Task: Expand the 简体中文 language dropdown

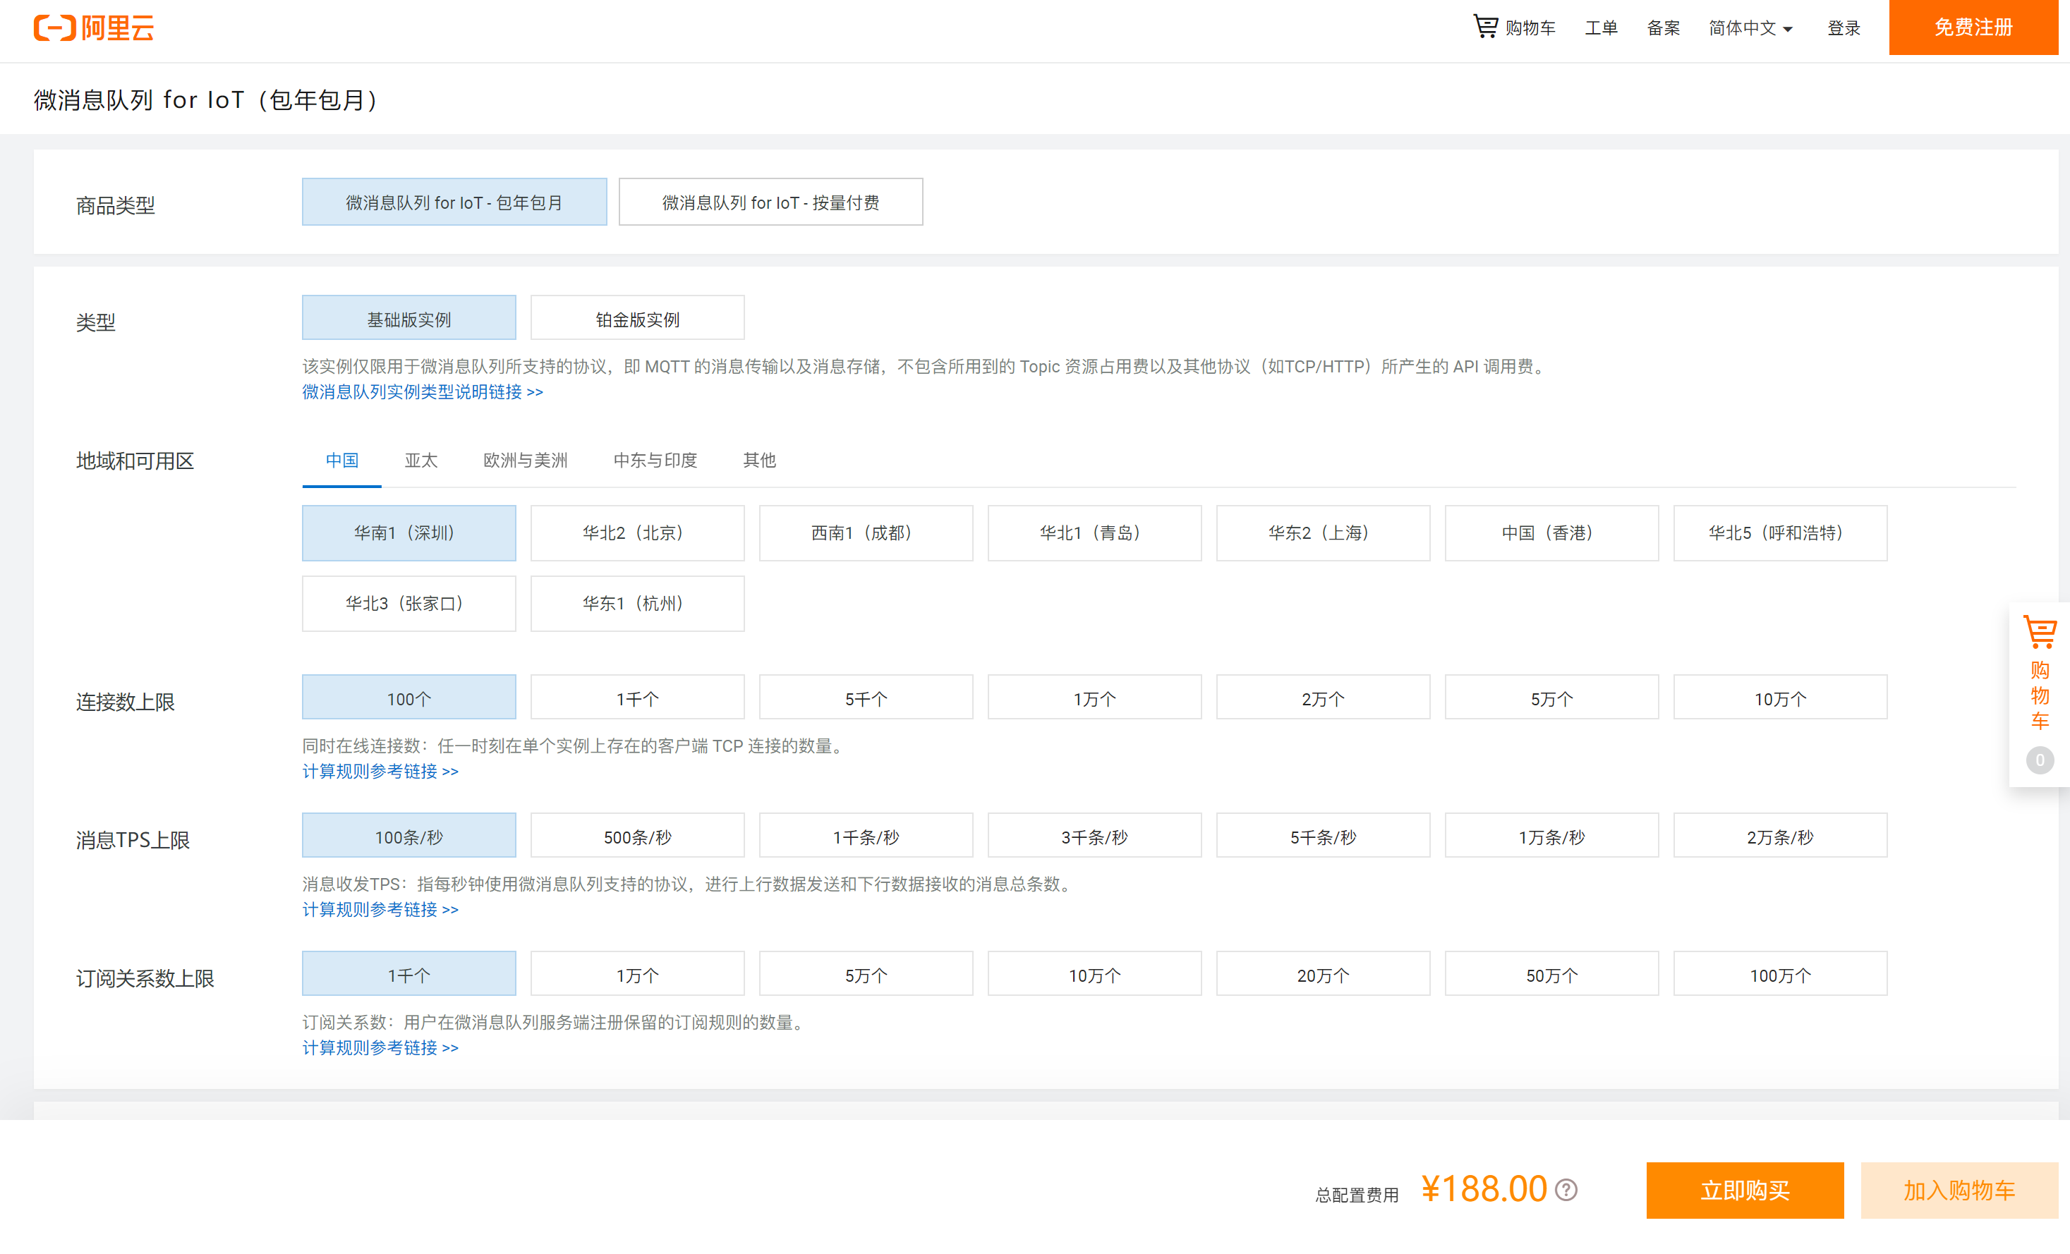Action: coord(1751,28)
